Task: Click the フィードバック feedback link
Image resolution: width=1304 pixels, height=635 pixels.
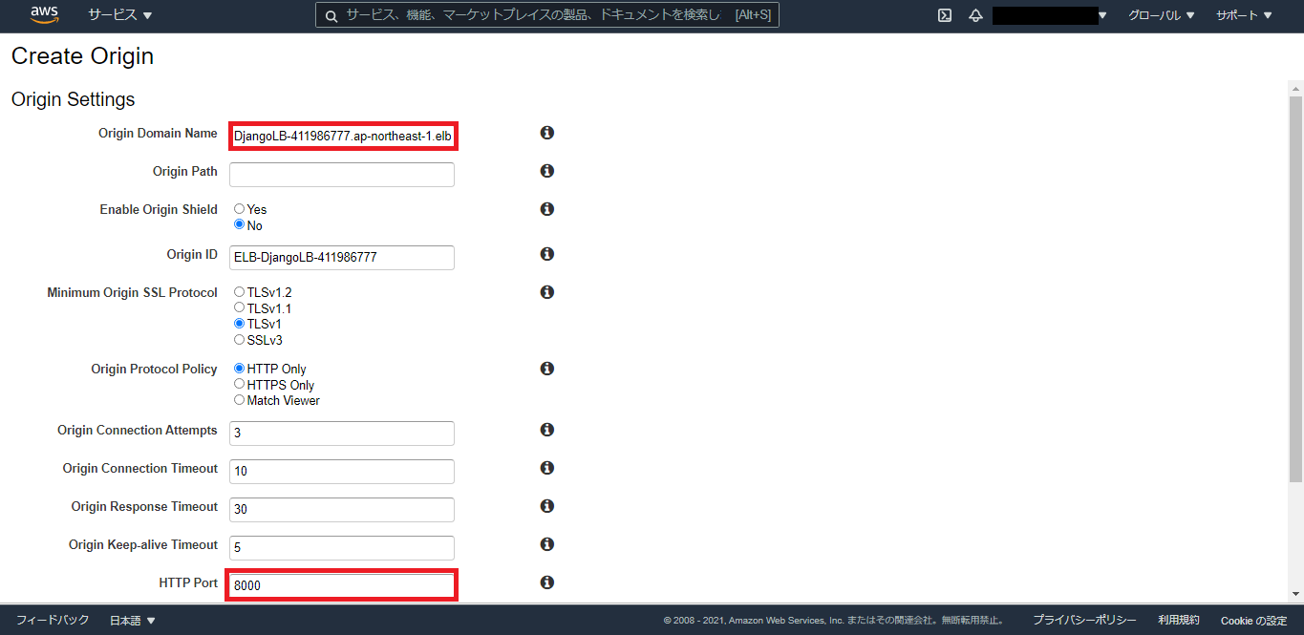Action: [53, 621]
